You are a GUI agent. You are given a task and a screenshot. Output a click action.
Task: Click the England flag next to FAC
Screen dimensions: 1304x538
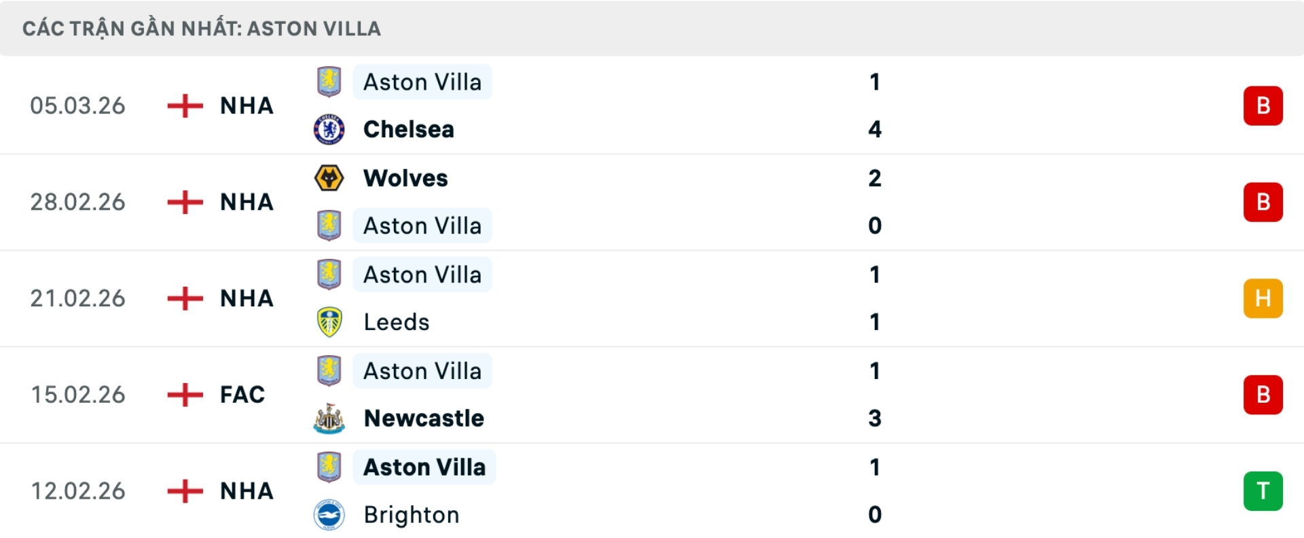184,394
